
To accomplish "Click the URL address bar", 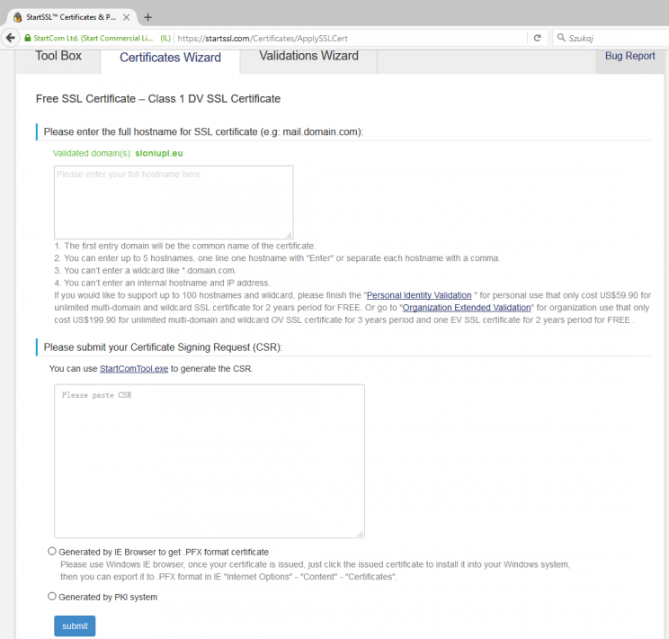I will click(x=350, y=39).
